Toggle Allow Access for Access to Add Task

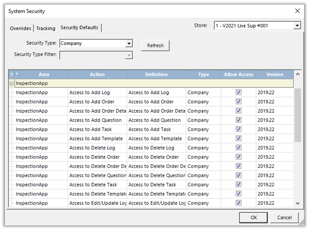(238, 129)
